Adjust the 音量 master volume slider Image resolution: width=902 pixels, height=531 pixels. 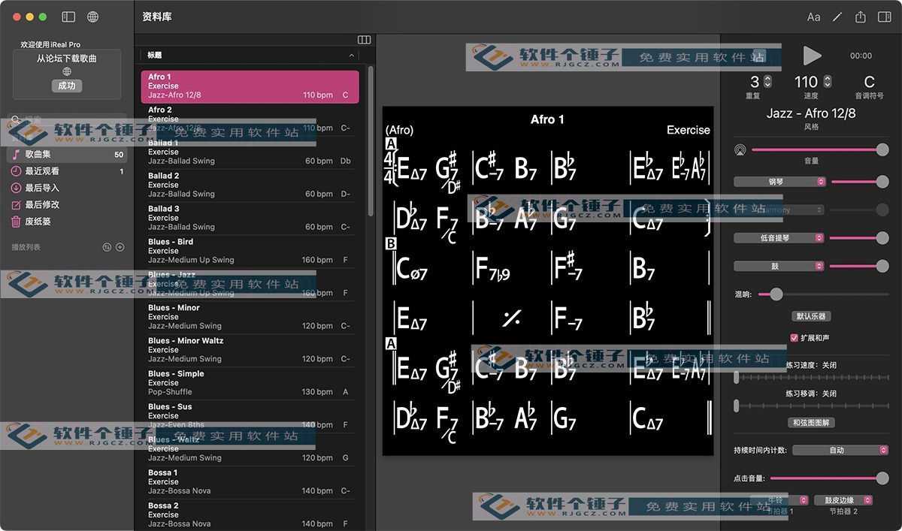tap(820, 150)
